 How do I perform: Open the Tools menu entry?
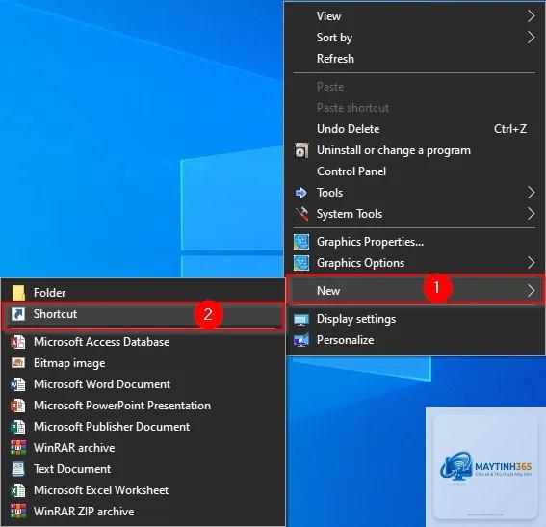point(415,193)
